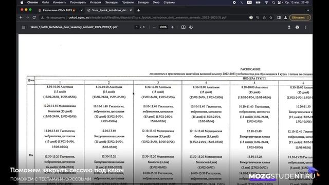Viewport: 329px width, 185px height.
Task: Open the Справка menu
Action: (169, 3)
